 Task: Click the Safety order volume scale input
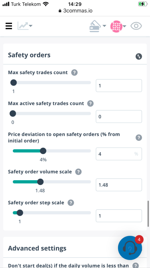(x=119, y=185)
